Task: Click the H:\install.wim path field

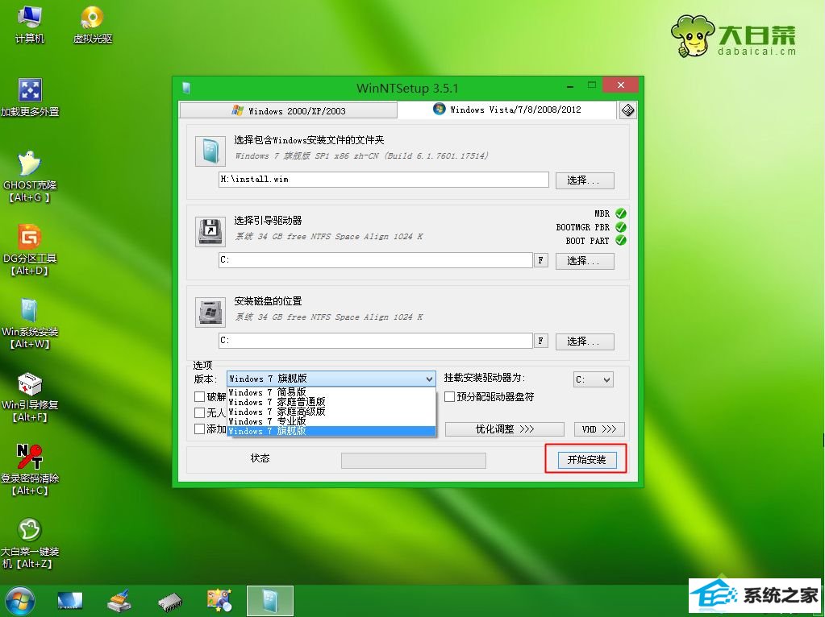Action: pos(383,180)
